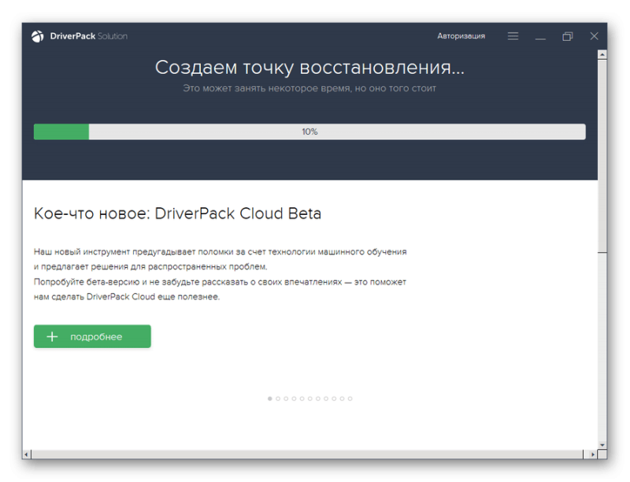Screen dimensions: 630x482
Task: Click heading Создаем точку восстановления
Action: point(309,67)
